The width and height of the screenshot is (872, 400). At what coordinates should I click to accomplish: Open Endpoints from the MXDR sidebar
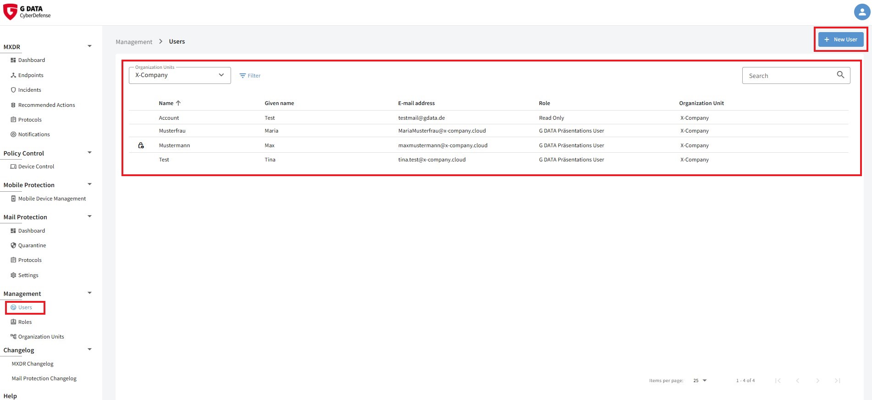tap(30, 75)
